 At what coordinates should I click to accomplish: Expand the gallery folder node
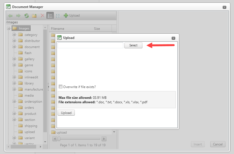coord(14,59)
